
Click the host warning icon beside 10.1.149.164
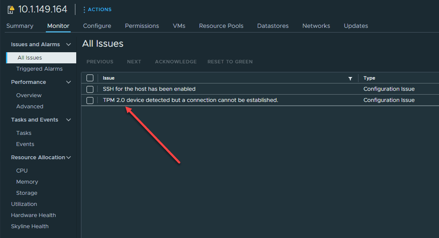pos(11,9)
